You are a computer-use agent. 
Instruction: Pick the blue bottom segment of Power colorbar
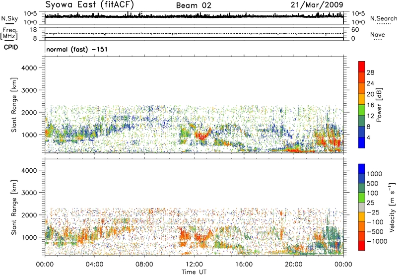click(362, 142)
